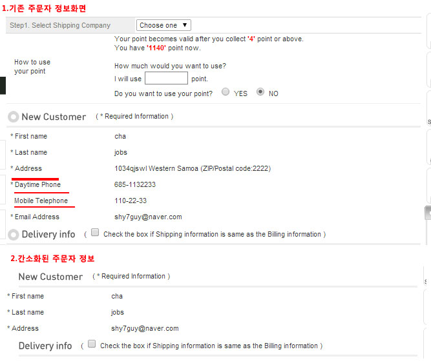
Task: Click the "How to use your point" label
Action: [x=32, y=66]
